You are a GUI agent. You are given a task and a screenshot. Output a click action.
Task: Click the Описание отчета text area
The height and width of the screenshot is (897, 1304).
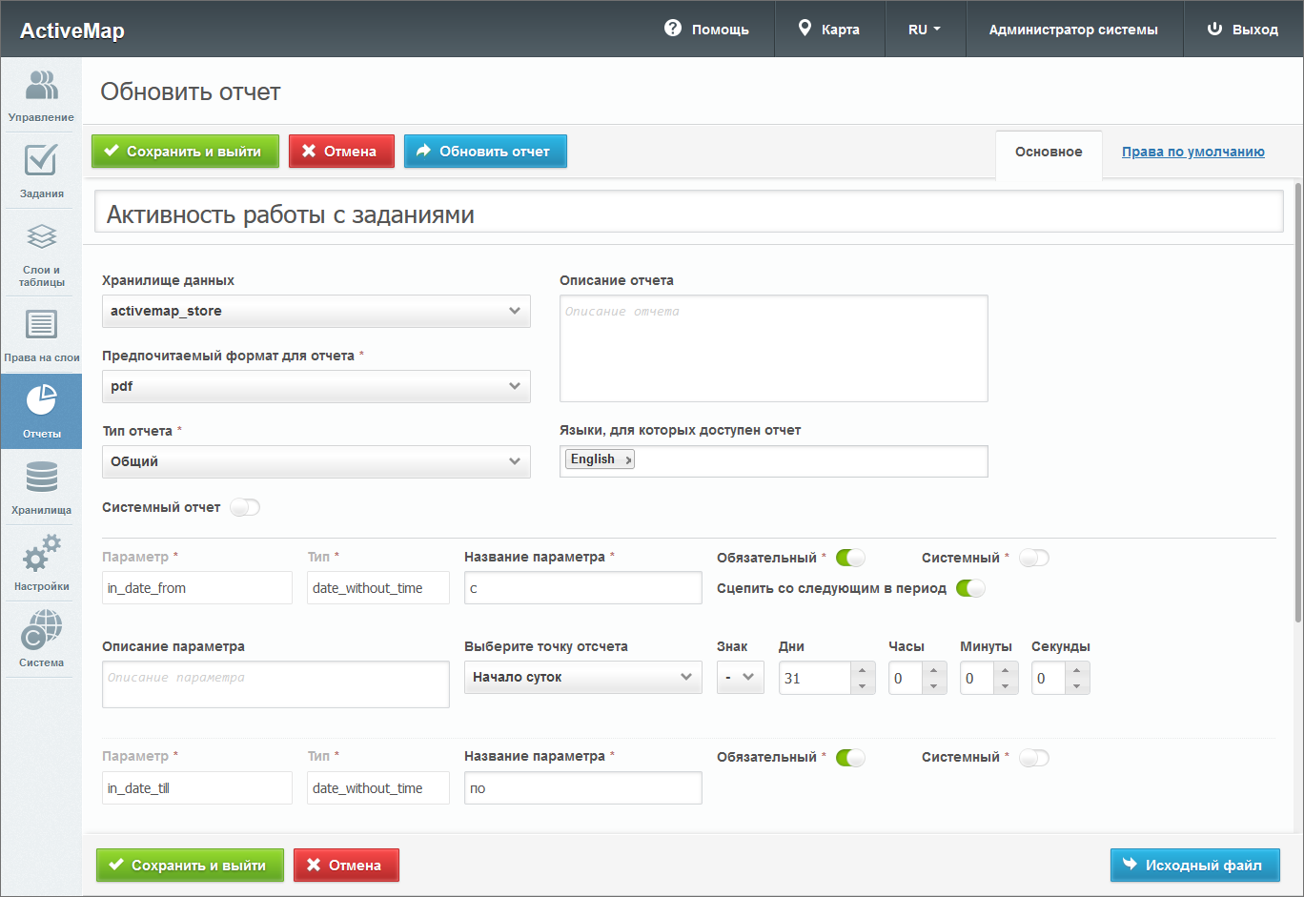pyautogui.click(x=773, y=348)
